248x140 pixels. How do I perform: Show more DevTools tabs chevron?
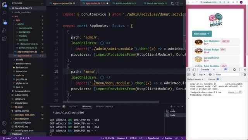[214, 70]
